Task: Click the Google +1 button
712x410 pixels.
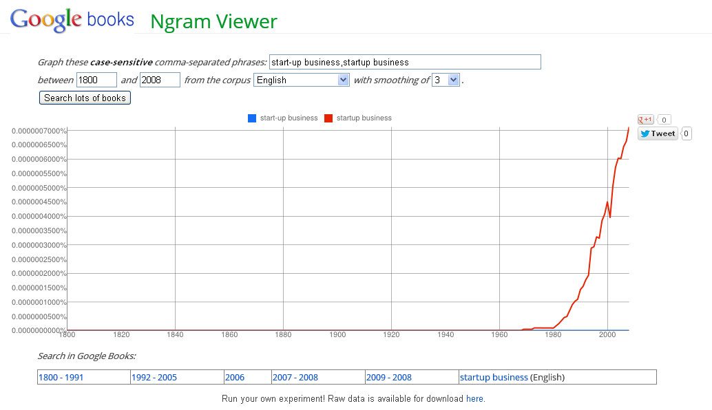Action: pyautogui.click(x=645, y=120)
